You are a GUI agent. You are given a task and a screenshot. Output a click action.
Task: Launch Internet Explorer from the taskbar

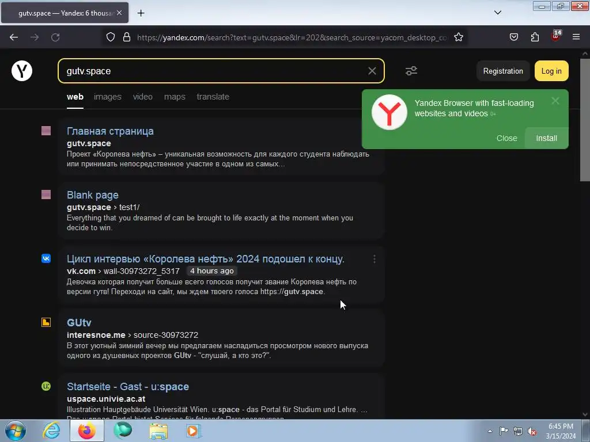(51, 430)
